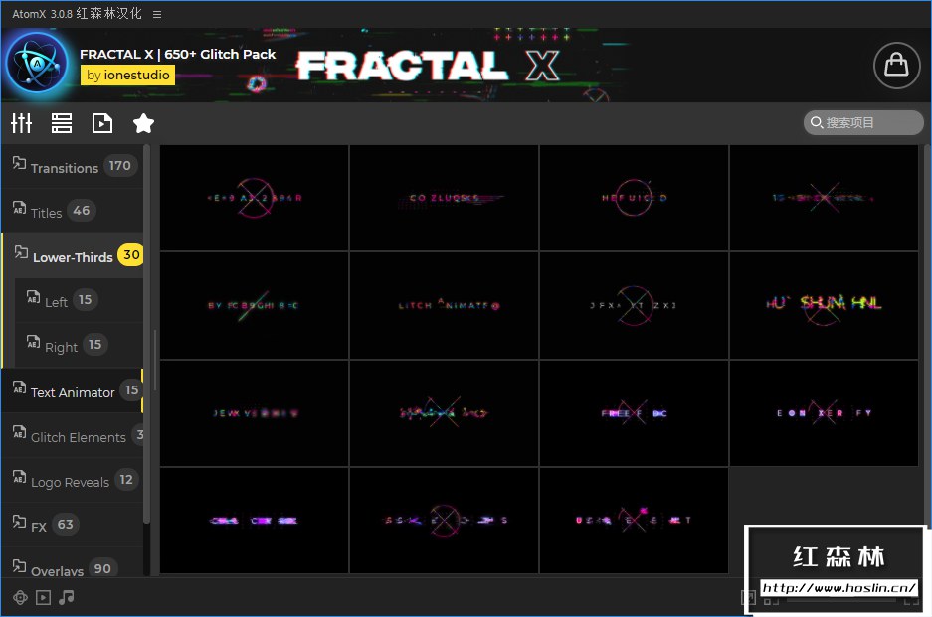This screenshot has width=932, height=617.
Task: Select the "LITCH ANIMATE" preset thumbnail
Action: coord(444,305)
